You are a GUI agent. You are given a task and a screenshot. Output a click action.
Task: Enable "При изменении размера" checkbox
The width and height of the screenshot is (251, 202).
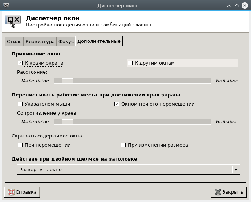pyautogui.click(x=123, y=145)
